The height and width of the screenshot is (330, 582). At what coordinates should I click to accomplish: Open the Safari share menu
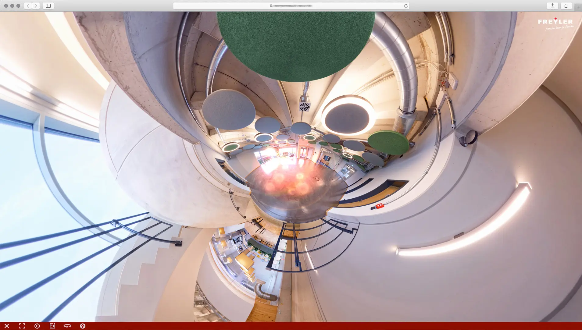[x=552, y=6]
